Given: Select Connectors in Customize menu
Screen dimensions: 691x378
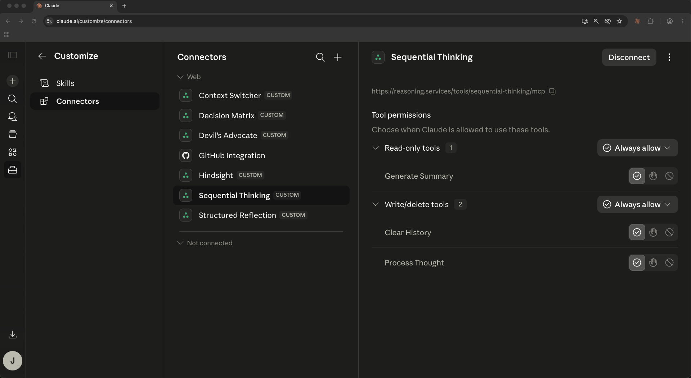Looking at the screenshot, I should [x=95, y=101].
